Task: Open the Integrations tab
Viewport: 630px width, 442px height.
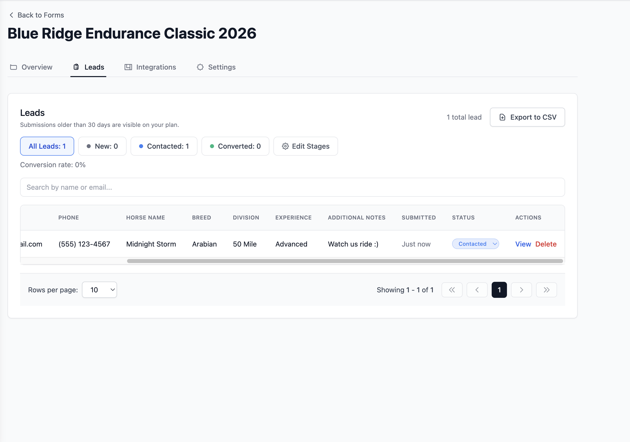Action: [x=150, y=67]
